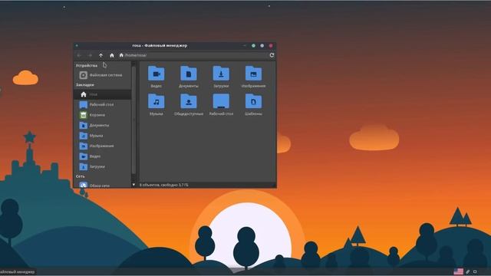Screen dimensions: 491x276
Task: Switch keyboard layout via US flag icon
Action: tap(459, 271)
